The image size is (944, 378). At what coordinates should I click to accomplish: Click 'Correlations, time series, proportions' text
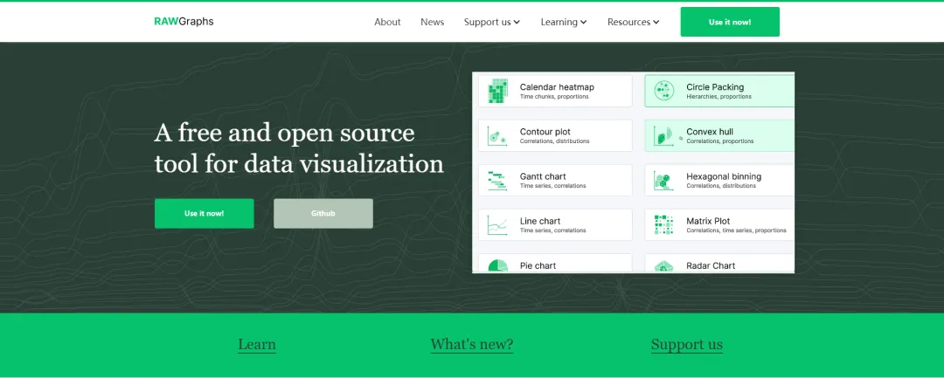point(736,230)
